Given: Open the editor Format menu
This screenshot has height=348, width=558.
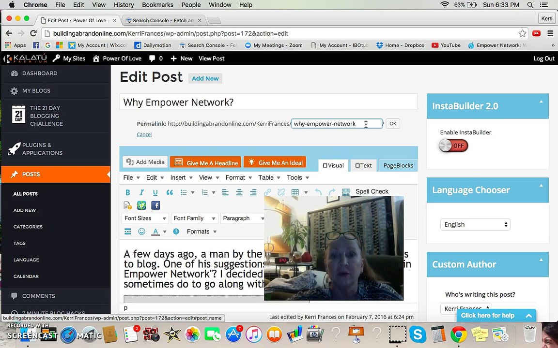Looking at the screenshot, I should click(238, 177).
